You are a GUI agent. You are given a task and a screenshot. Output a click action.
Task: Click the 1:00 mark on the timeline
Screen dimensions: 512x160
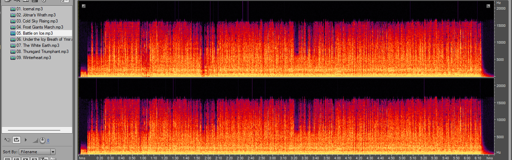click(143, 158)
